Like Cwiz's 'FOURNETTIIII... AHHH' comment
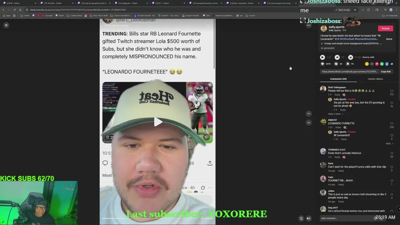 [392, 181]
